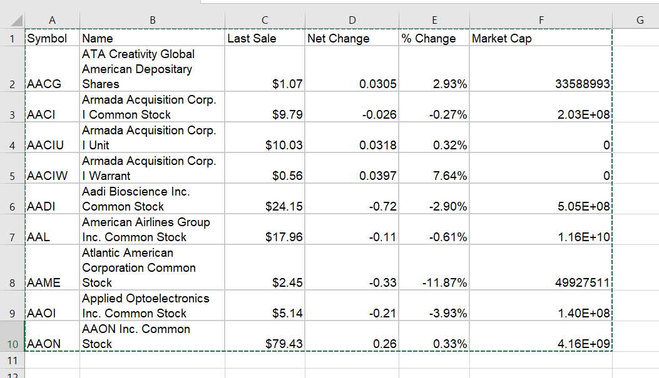The height and width of the screenshot is (378, 659).
Task: Click the American Airlines Group name cell
Action: 152,230
